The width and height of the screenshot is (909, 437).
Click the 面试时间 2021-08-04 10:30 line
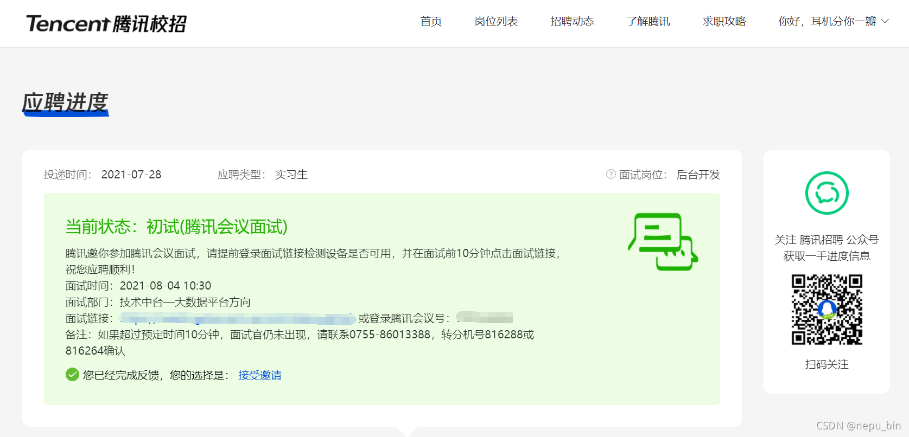[138, 286]
